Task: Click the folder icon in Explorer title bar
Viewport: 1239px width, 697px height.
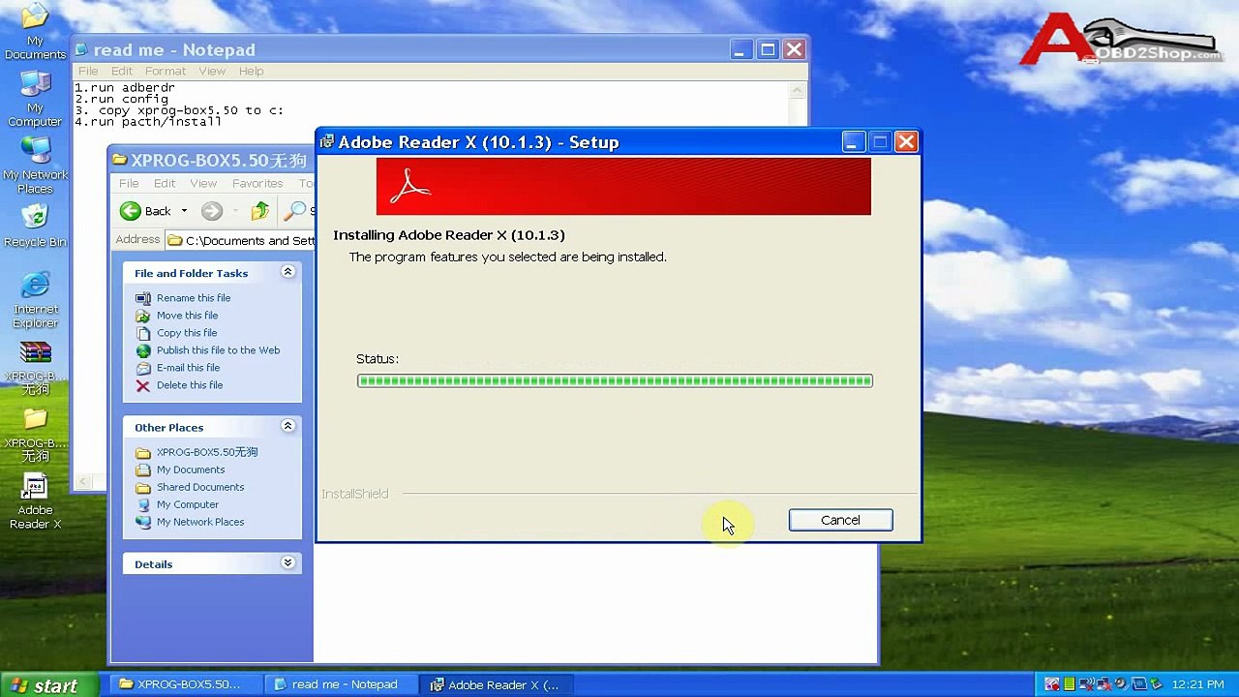Action: [120, 160]
